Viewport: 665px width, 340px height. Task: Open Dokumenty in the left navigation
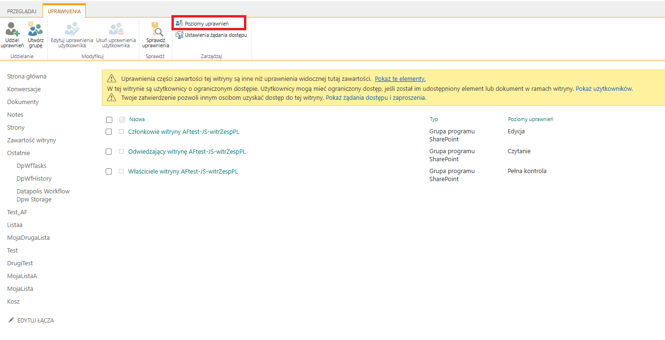pyautogui.click(x=23, y=102)
